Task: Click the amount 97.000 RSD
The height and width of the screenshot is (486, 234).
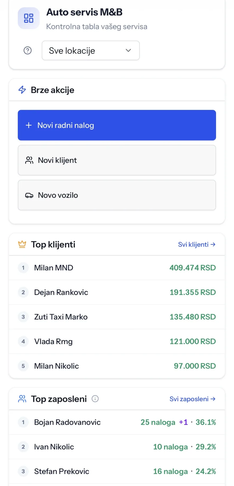Action: click(195, 366)
